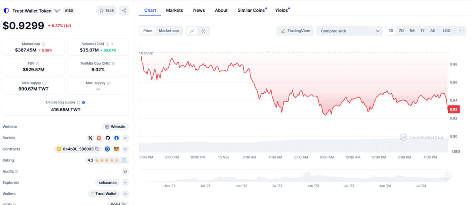Click the audits shield icon

pos(125,171)
